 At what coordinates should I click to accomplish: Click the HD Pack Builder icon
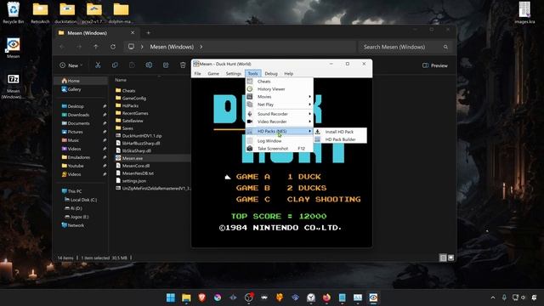click(x=317, y=139)
